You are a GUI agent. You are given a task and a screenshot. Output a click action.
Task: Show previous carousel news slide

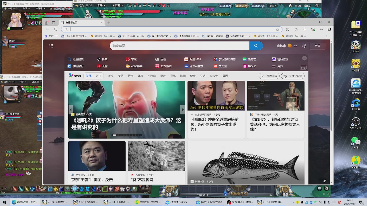pyautogui.click(x=71, y=110)
